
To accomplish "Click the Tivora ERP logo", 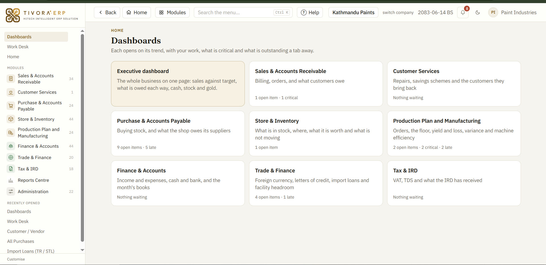I will coord(42,15).
